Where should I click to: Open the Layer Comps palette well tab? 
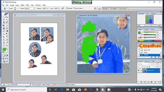(x=123, y=9)
